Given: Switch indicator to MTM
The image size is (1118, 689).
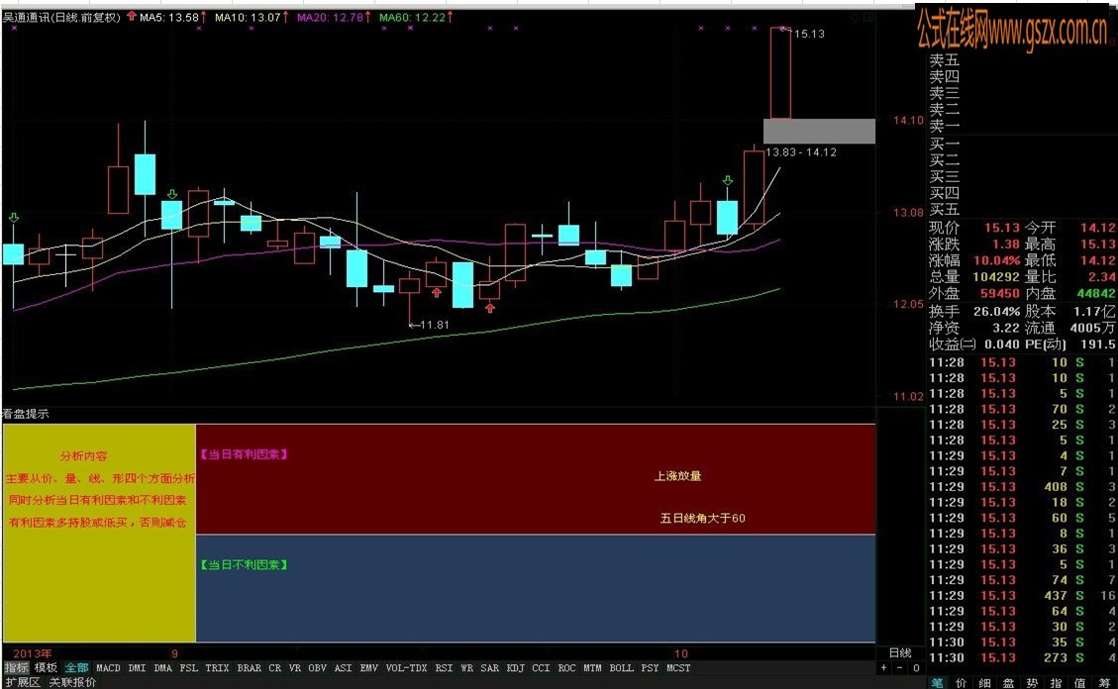Looking at the screenshot, I should [x=592, y=667].
